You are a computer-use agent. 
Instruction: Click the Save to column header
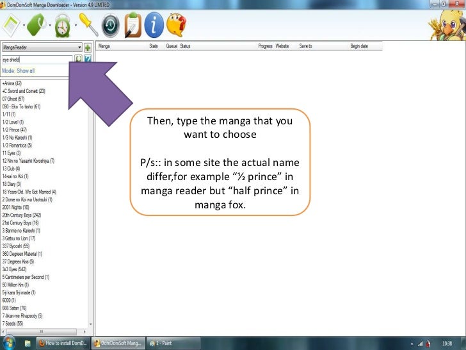coord(305,46)
